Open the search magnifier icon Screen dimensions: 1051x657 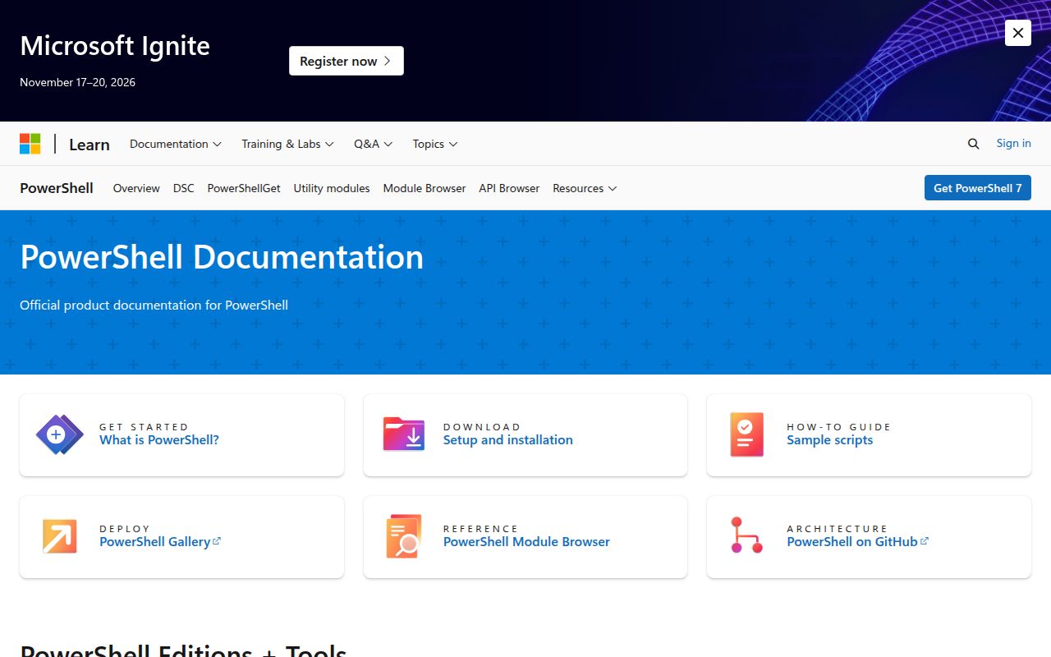tap(973, 144)
